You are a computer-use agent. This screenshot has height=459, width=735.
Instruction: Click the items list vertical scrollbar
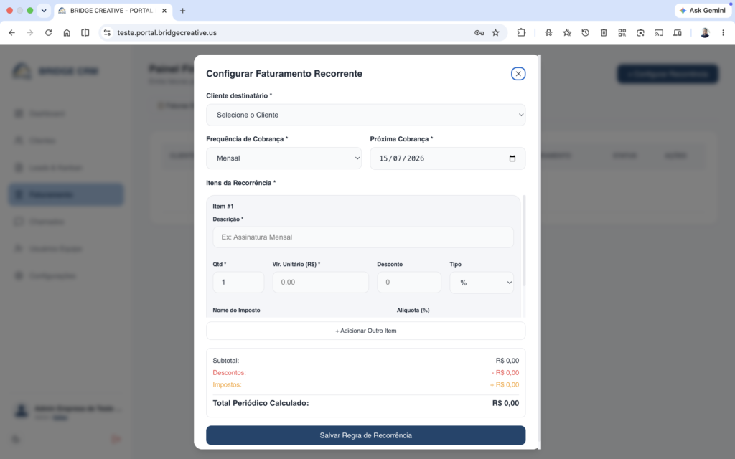[523, 241]
